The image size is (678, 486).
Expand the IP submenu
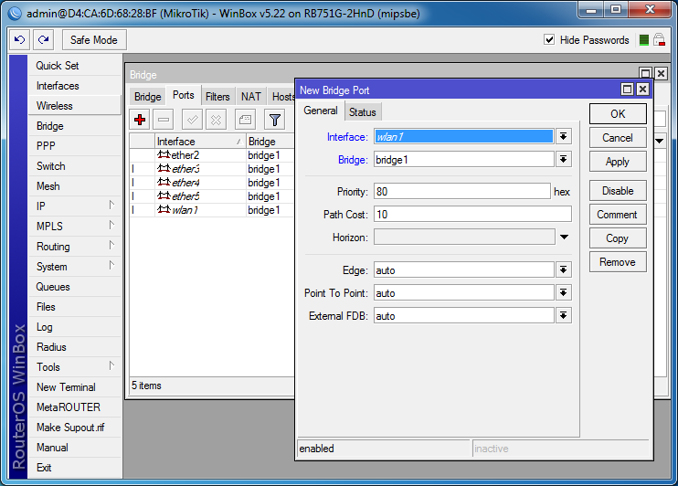(111, 206)
